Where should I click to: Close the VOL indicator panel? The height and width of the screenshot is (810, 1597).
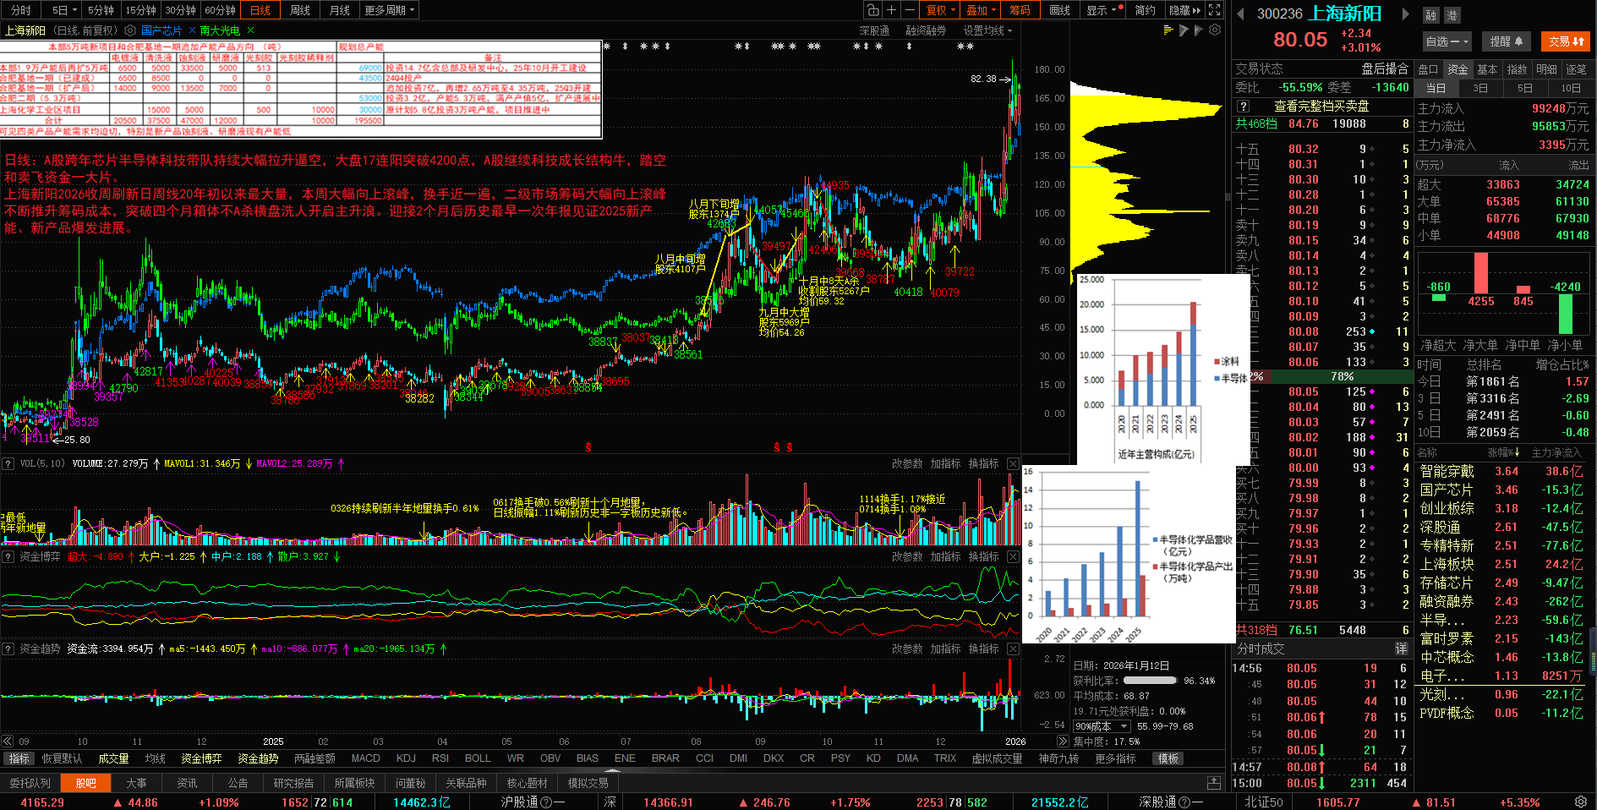1013,463
